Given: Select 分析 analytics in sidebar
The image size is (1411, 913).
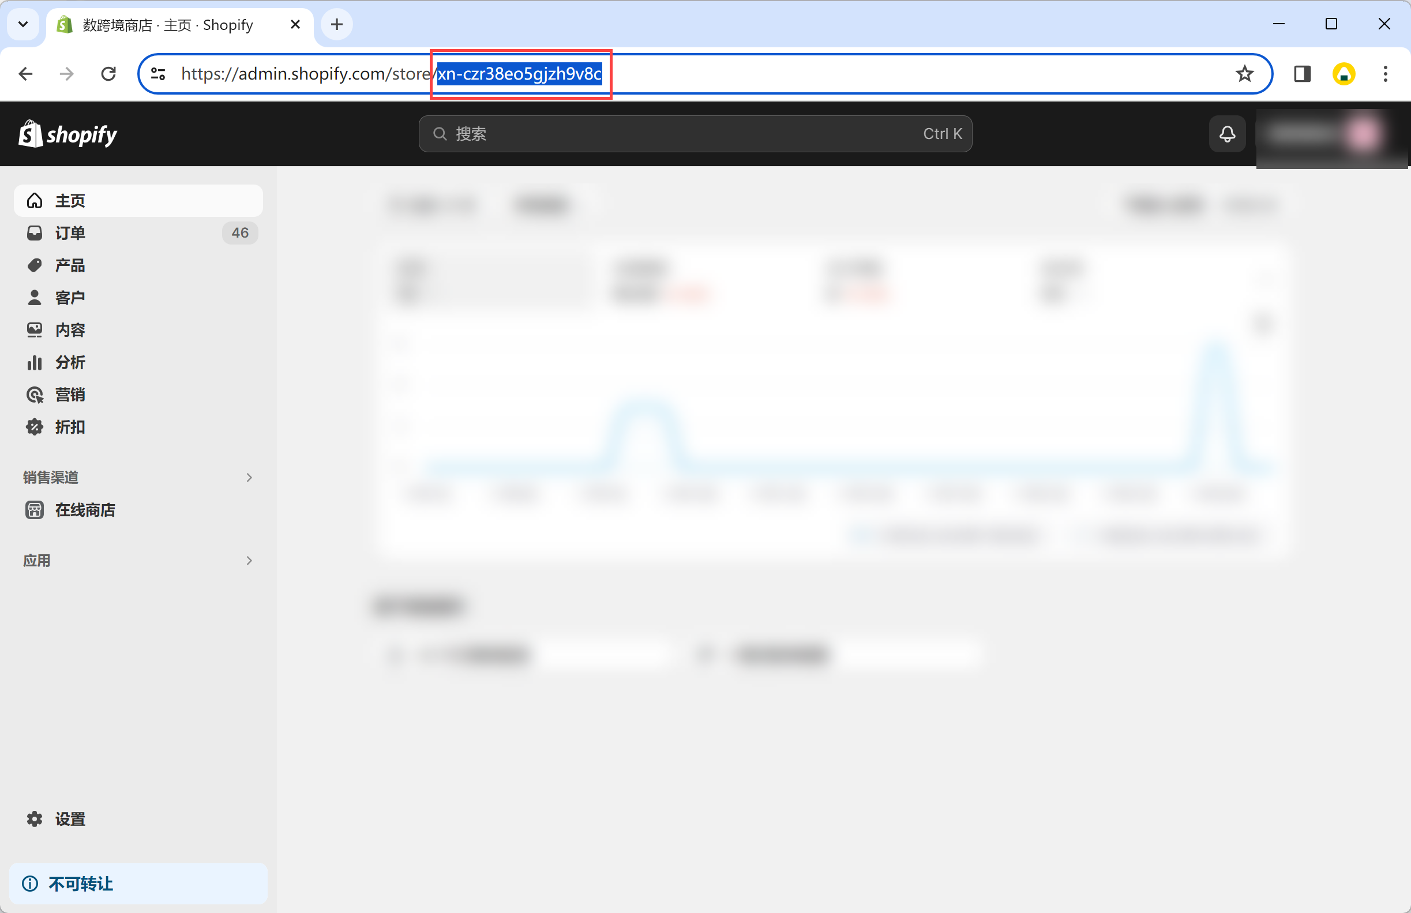Looking at the screenshot, I should [70, 362].
